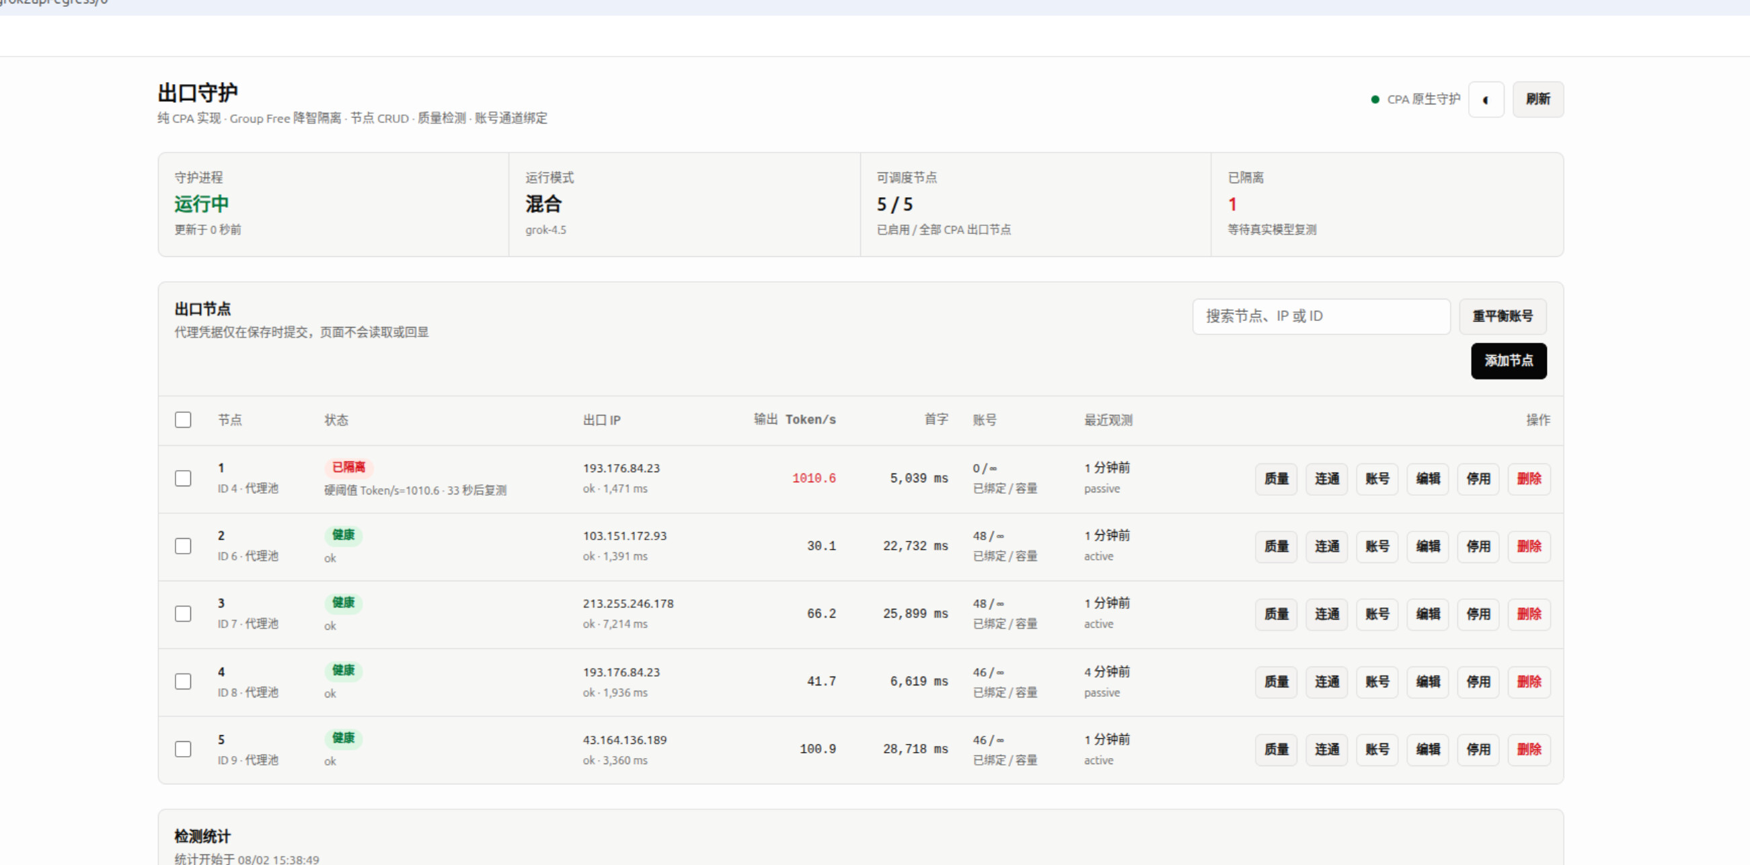Click the 5 / 5 schedulable nodes value
Image resolution: width=1750 pixels, height=865 pixels.
(895, 204)
